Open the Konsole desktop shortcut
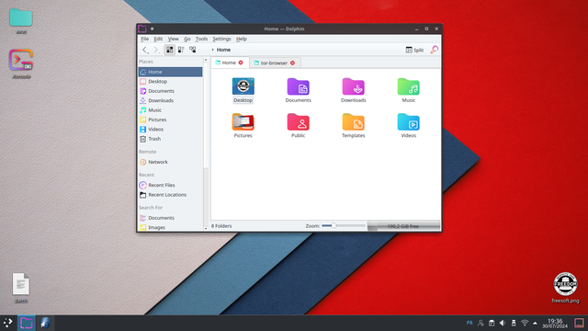The height and width of the screenshot is (331, 588). (21, 63)
